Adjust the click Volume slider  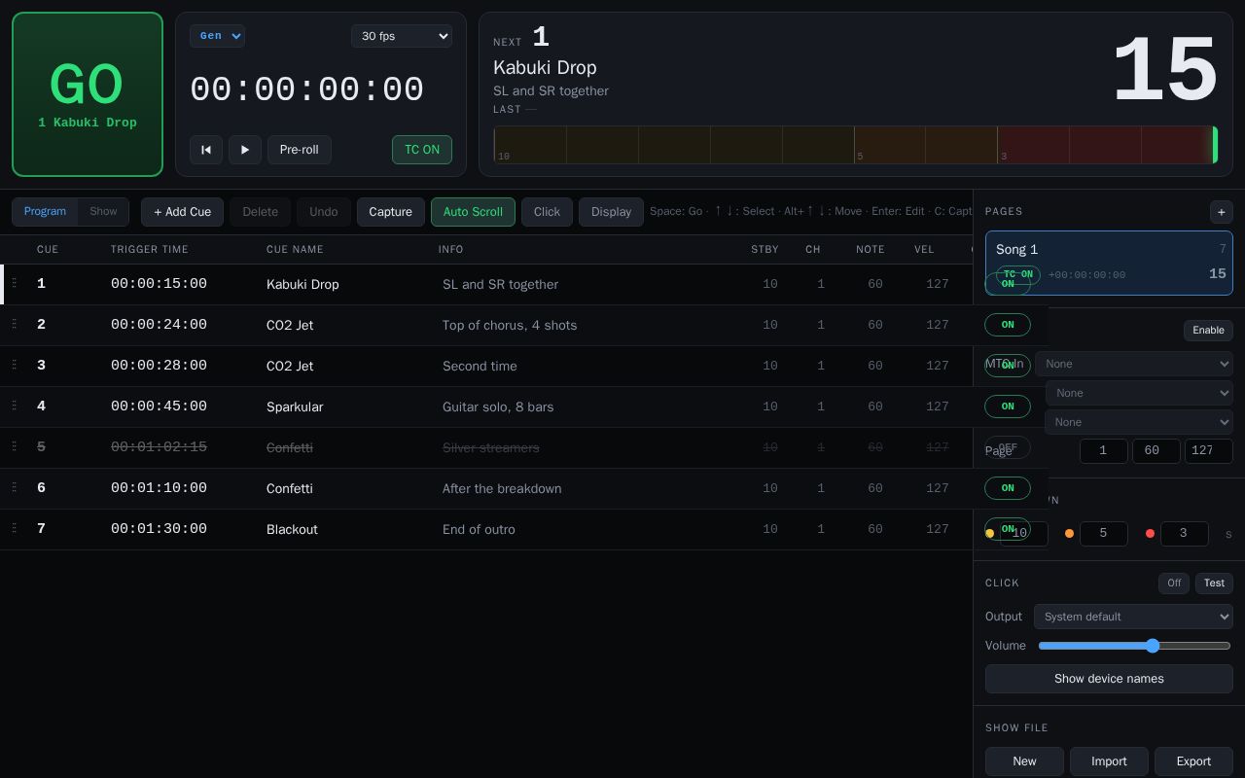(x=1134, y=646)
